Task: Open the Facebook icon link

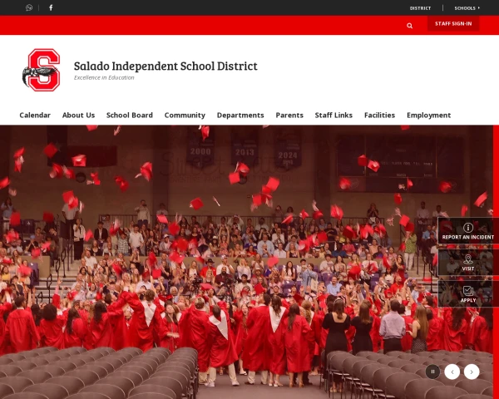Action: click(x=51, y=7)
